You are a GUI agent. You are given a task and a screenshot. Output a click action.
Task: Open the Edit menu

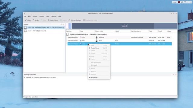[x=29, y=16]
